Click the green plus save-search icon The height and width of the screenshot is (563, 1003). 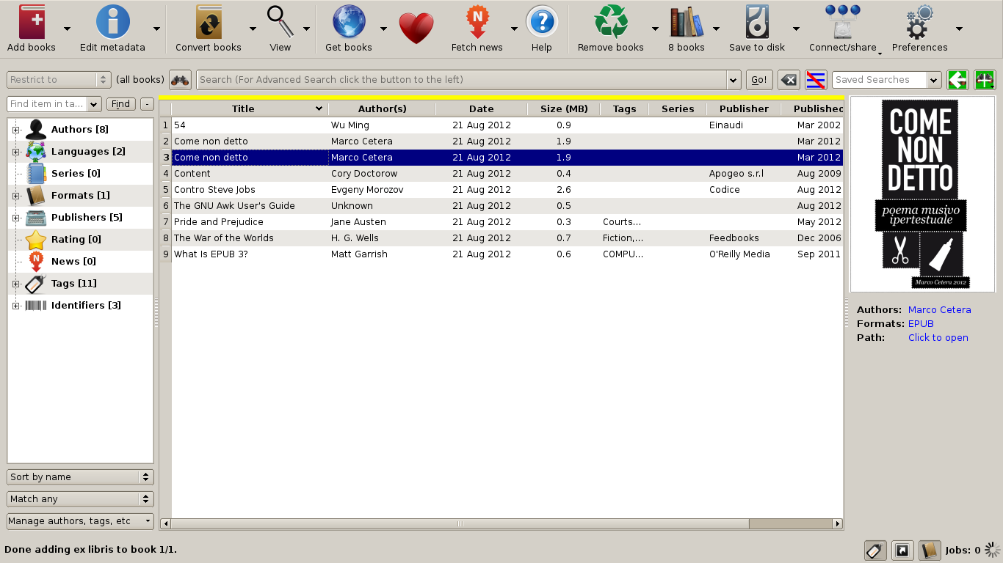click(x=985, y=80)
